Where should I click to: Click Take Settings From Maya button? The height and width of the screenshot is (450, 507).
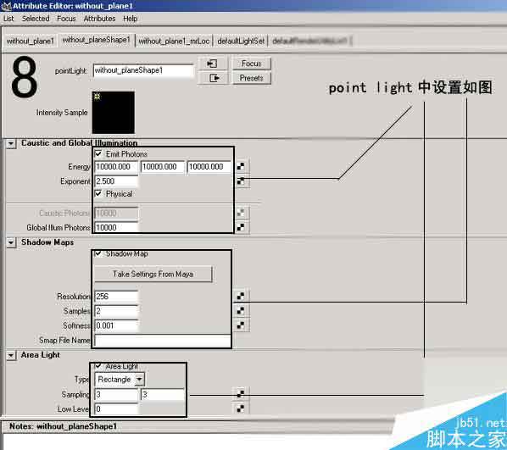click(x=153, y=274)
